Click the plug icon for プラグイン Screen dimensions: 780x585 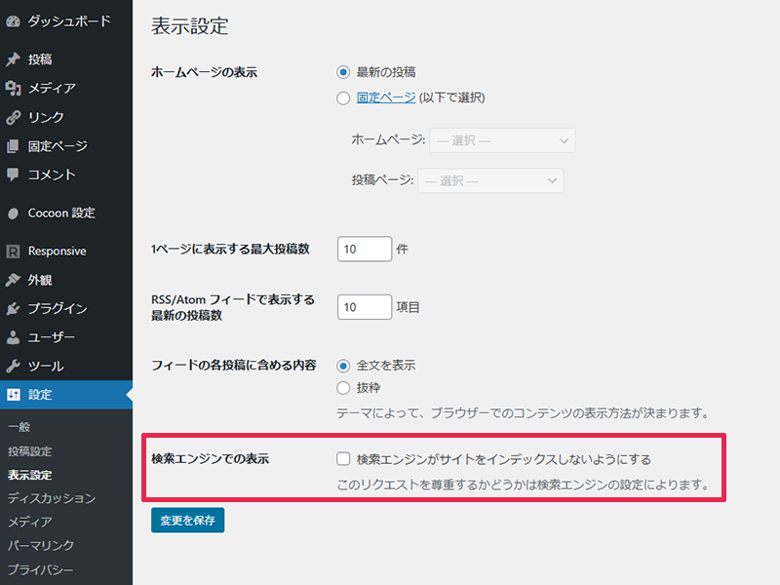[14, 308]
